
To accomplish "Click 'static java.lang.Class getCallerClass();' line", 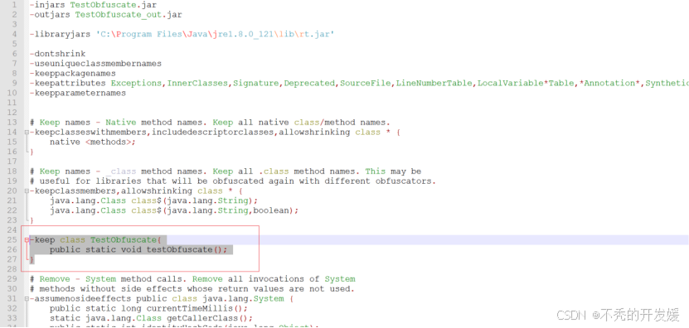I will point(151,318).
